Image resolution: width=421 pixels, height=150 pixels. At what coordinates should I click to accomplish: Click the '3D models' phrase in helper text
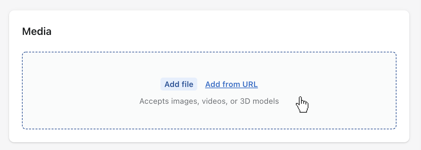pos(260,101)
